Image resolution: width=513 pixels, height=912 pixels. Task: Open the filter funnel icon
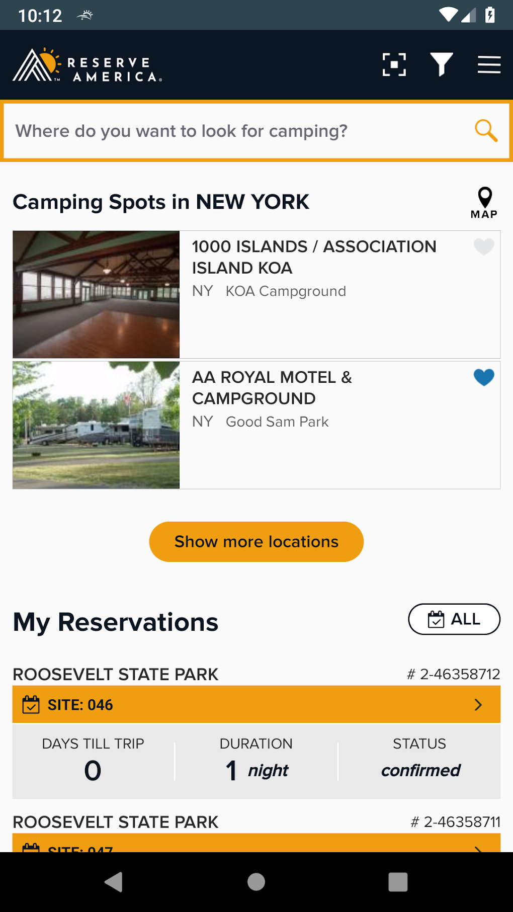coord(441,64)
